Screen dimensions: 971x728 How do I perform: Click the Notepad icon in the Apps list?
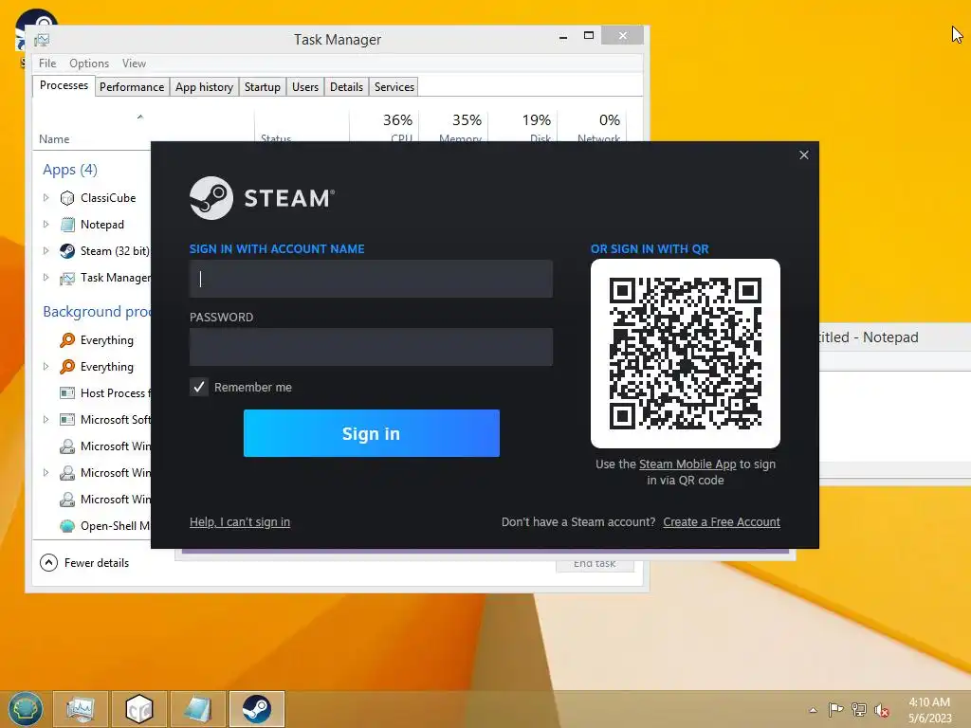[x=67, y=225]
